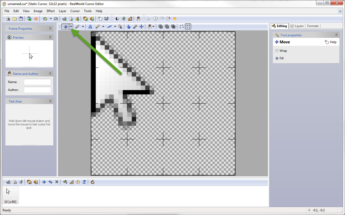
Task: Click the double blue plus frame icon
Action: tap(50, 182)
